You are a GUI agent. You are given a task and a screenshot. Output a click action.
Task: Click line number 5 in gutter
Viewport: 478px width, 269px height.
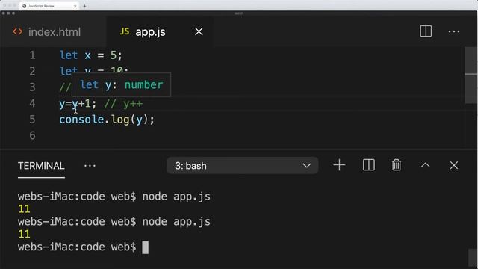point(32,120)
